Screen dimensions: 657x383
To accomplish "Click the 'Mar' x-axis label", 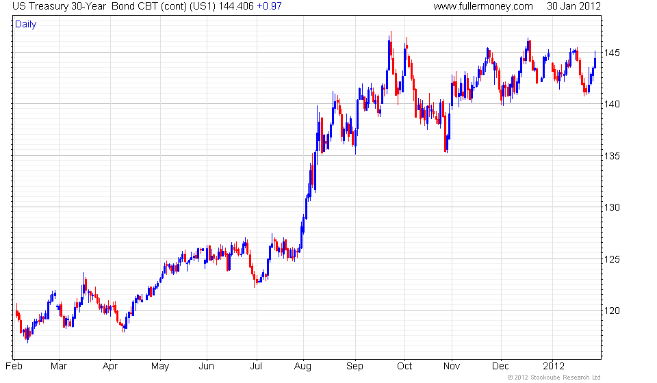I will pyautogui.click(x=59, y=367).
